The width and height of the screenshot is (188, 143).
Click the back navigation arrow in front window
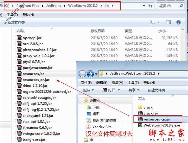click(82, 74)
